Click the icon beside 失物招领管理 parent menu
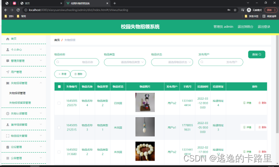Image resolution: width=279 pixels, height=167 pixels. [x=8, y=83]
